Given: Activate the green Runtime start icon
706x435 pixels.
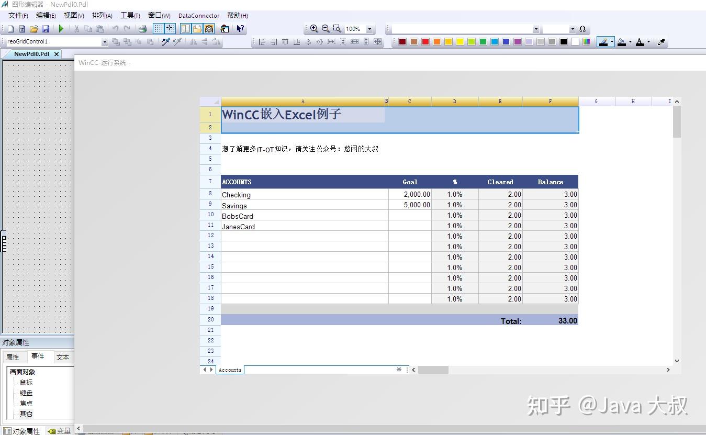Looking at the screenshot, I should tap(61, 29).
